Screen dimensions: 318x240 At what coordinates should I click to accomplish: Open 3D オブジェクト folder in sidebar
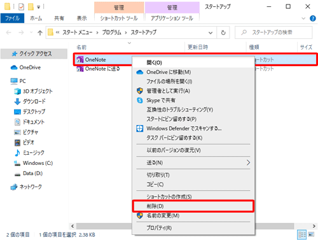coord(33,91)
